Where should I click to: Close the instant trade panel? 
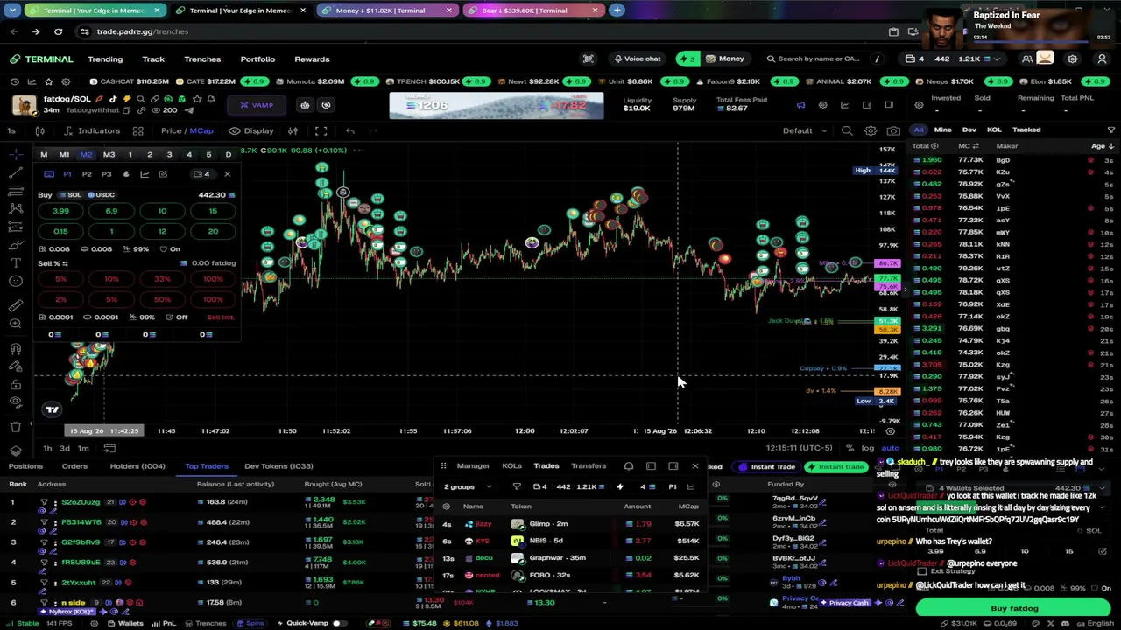tap(227, 174)
